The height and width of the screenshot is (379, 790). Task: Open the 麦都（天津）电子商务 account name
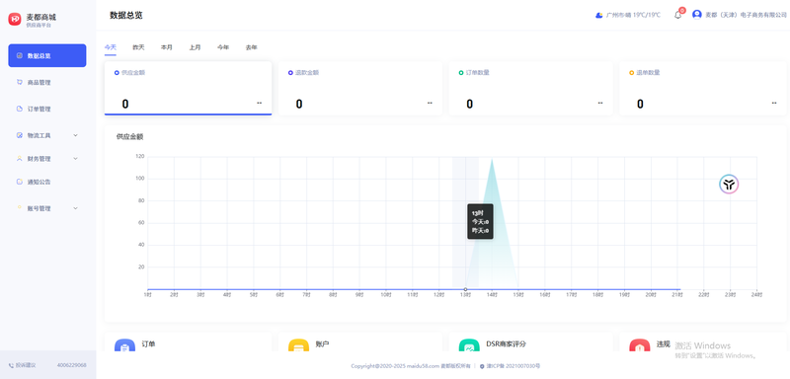pyautogui.click(x=746, y=15)
